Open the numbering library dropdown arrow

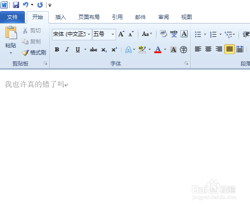pyautogui.click(x=220, y=34)
